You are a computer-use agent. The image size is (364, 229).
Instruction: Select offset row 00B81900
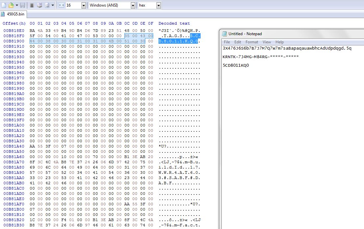14,41
